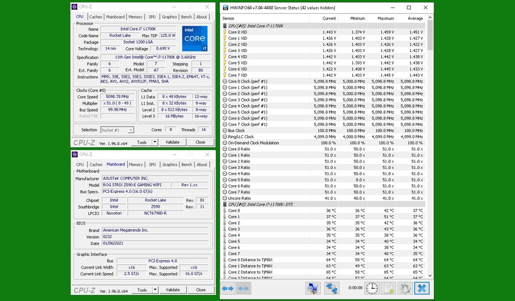Open the Tools dropdown arrow in the lower CPU-Z window
Viewport: 515px width, 301px height.
click(x=156, y=290)
